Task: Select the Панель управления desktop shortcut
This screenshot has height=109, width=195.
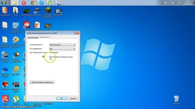Action: [16, 28]
